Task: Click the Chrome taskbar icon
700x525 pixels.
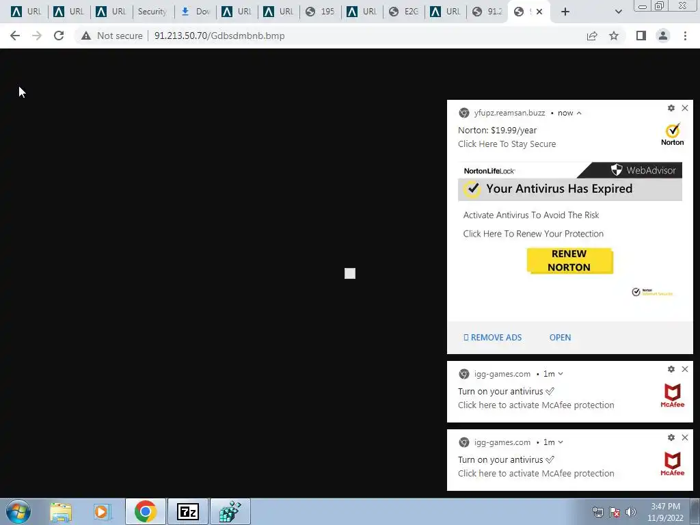Action: click(x=145, y=511)
